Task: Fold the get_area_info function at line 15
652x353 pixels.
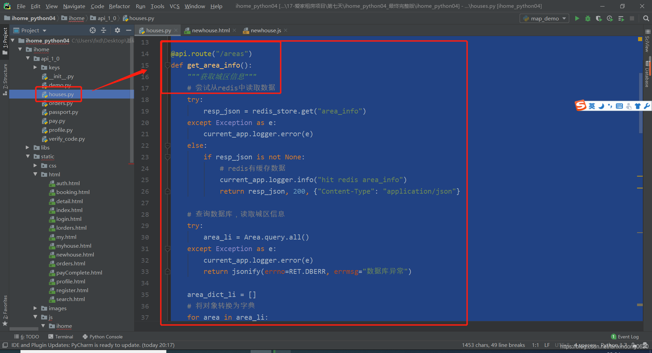Action: coord(167,65)
